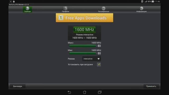Click the AnTuTu CPU Master v2.5.3 title

19,4
